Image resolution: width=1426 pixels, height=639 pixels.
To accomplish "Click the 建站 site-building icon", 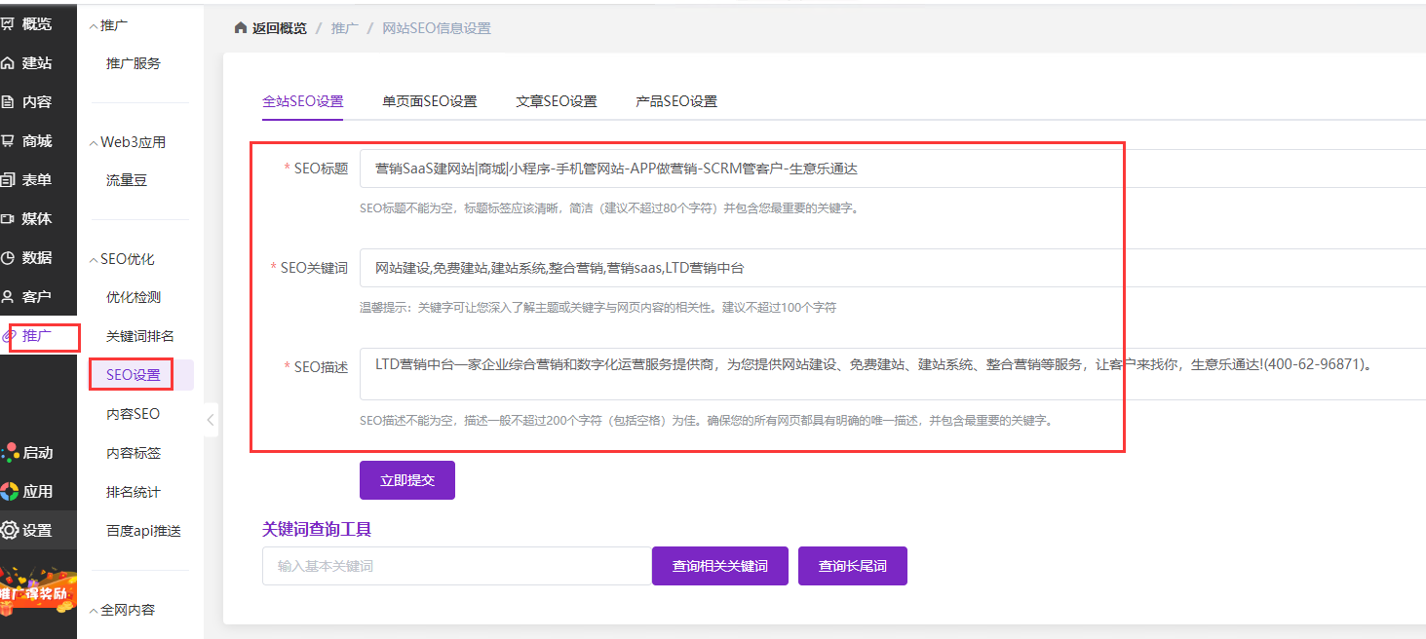I will pos(9,63).
